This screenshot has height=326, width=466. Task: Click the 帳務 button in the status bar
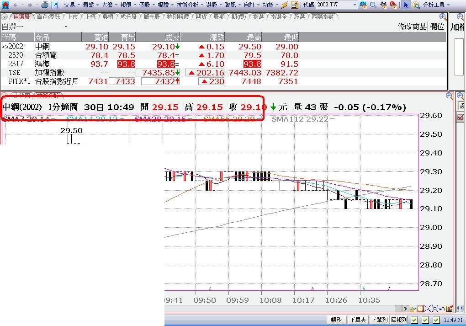pos(336,320)
